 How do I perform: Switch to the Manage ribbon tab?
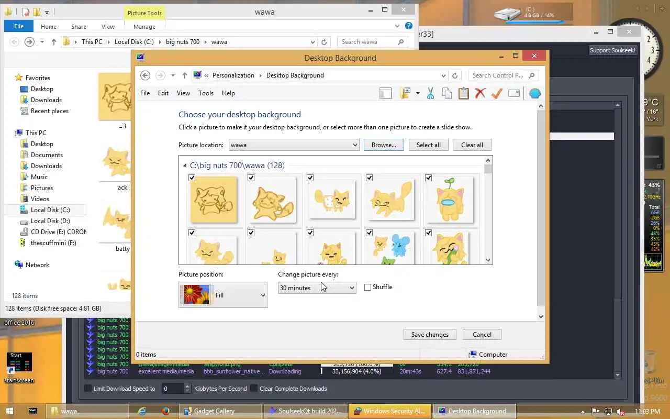pos(144,27)
